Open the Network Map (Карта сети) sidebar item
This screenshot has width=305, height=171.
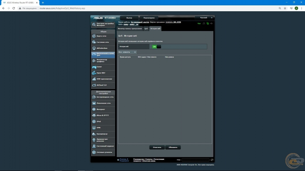(103, 36)
